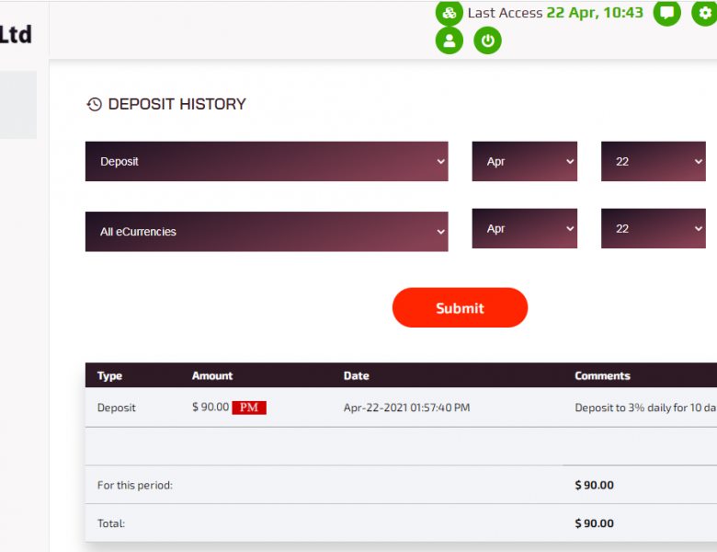Expand the second-row Apr month dropdown

[x=525, y=228]
